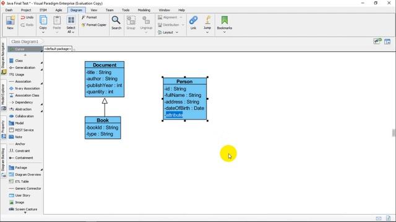Open the Project menu

(x=26, y=10)
